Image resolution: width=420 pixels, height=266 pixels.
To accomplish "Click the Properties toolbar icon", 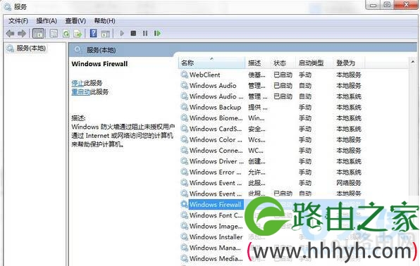I will (54, 34).
